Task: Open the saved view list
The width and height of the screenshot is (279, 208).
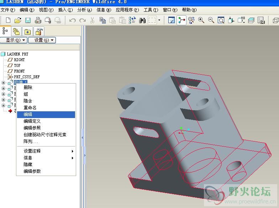Action: click(241, 20)
